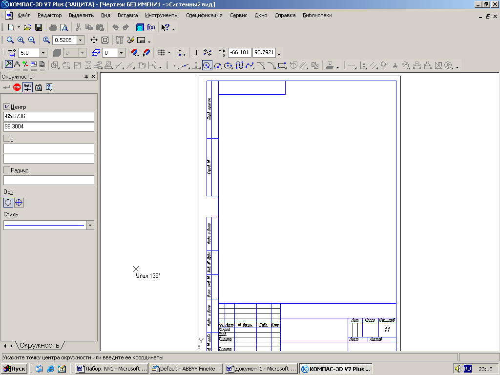This screenshot has width=500, height=375.
Task: Close the Окружность property panel
Action: tap(93, 77)
